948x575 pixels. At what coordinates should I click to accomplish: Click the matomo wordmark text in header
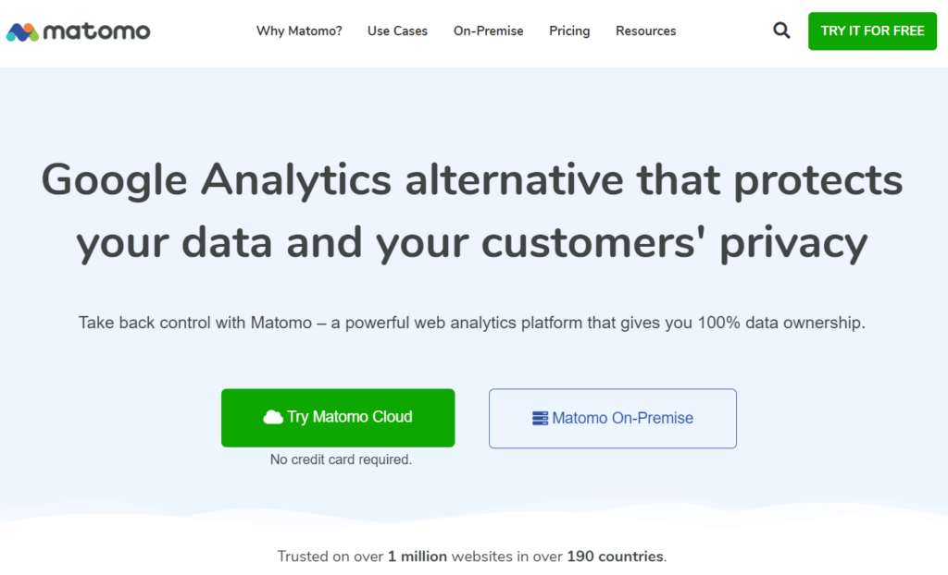[x=96, y=31]
